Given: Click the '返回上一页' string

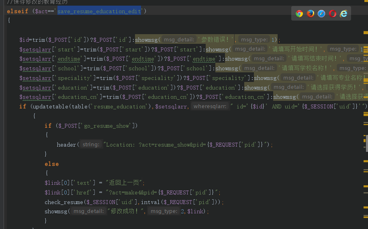Looking at the screenshot, I should coord(124,182).
